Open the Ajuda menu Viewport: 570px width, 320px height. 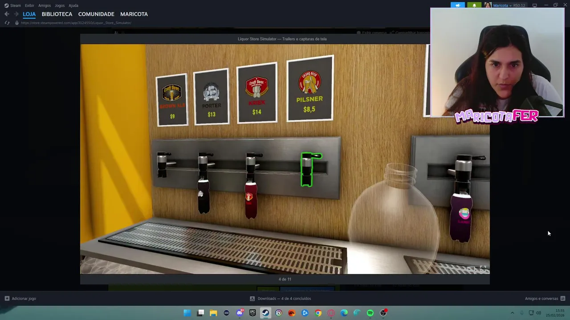click(73, 5)
